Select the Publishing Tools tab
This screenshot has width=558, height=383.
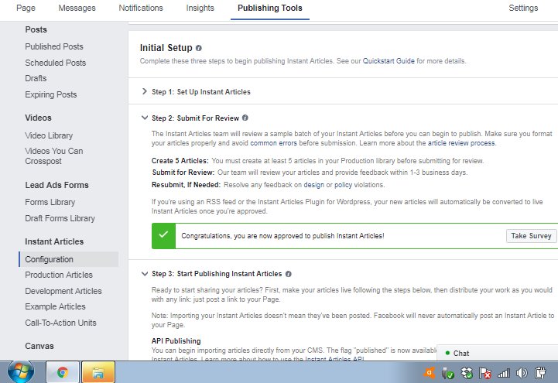(x=270, y=8)
